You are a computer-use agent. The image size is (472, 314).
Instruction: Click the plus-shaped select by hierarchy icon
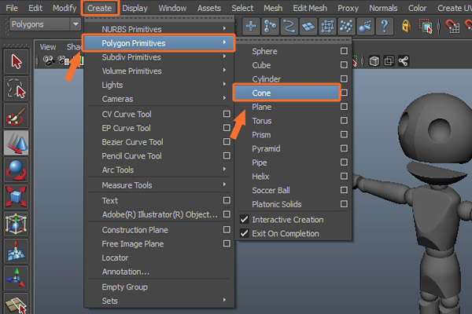[x=251, y=26]
